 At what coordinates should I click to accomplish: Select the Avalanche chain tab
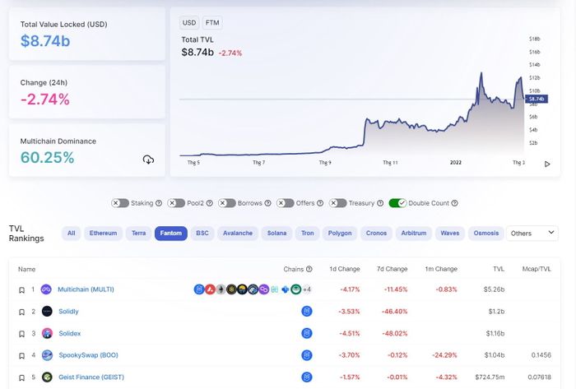point(238,234)
